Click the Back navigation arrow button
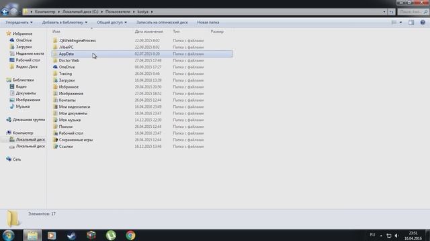 [x=5, y=11]
